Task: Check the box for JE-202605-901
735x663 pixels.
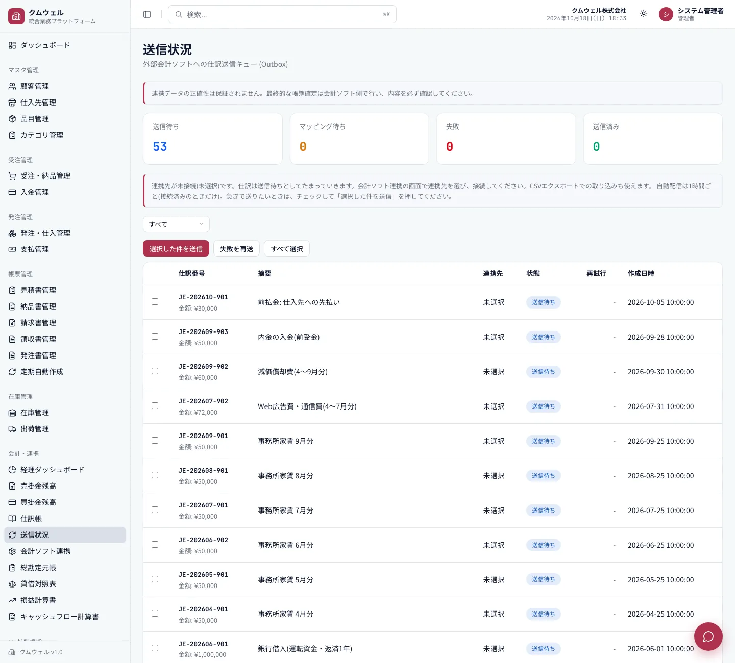Action: [x=155, y=579]
